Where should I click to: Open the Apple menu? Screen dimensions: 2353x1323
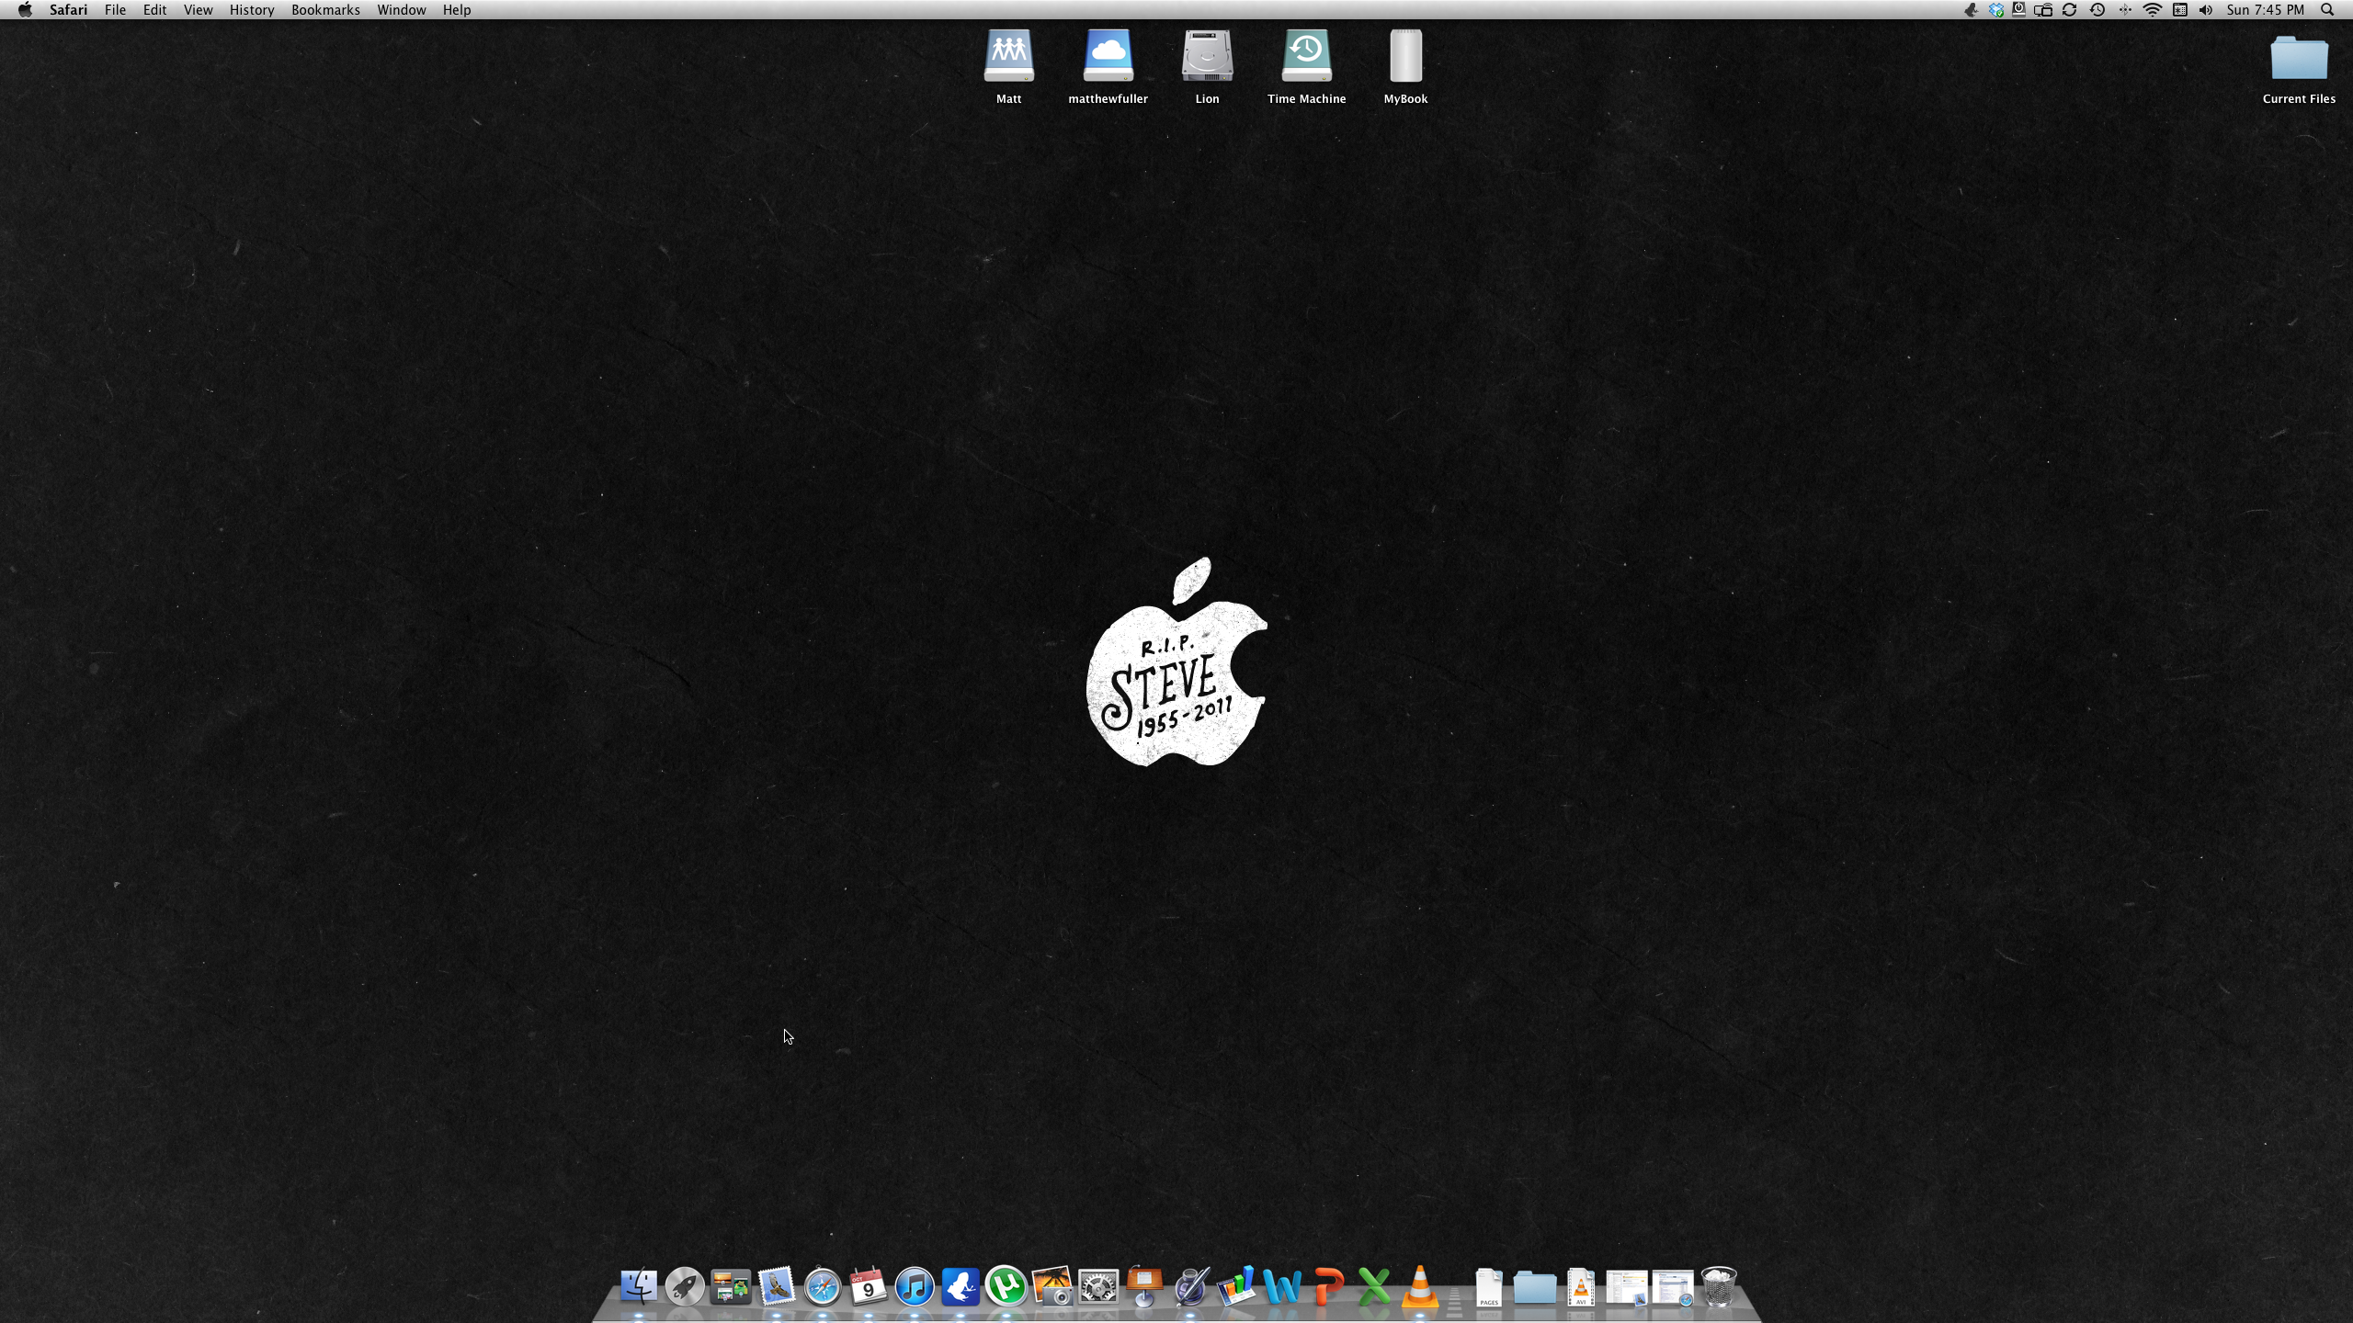[25, 10]
